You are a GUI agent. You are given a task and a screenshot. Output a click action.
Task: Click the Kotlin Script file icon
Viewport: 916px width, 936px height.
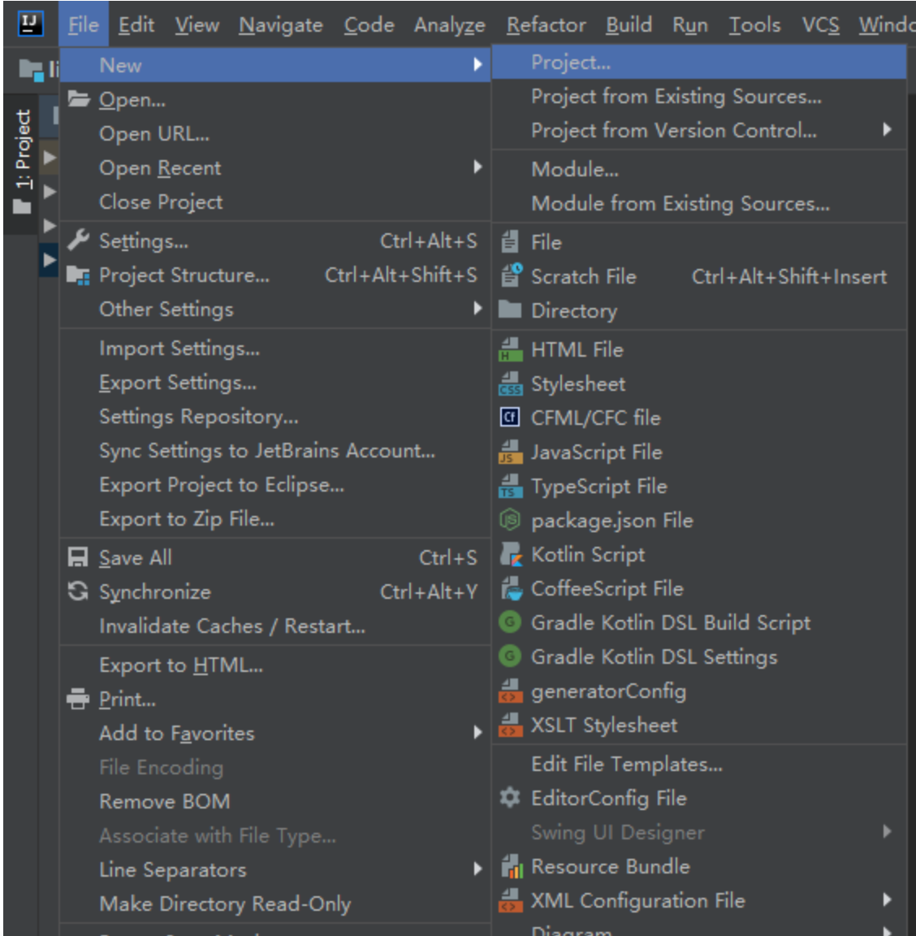[510, 555]
